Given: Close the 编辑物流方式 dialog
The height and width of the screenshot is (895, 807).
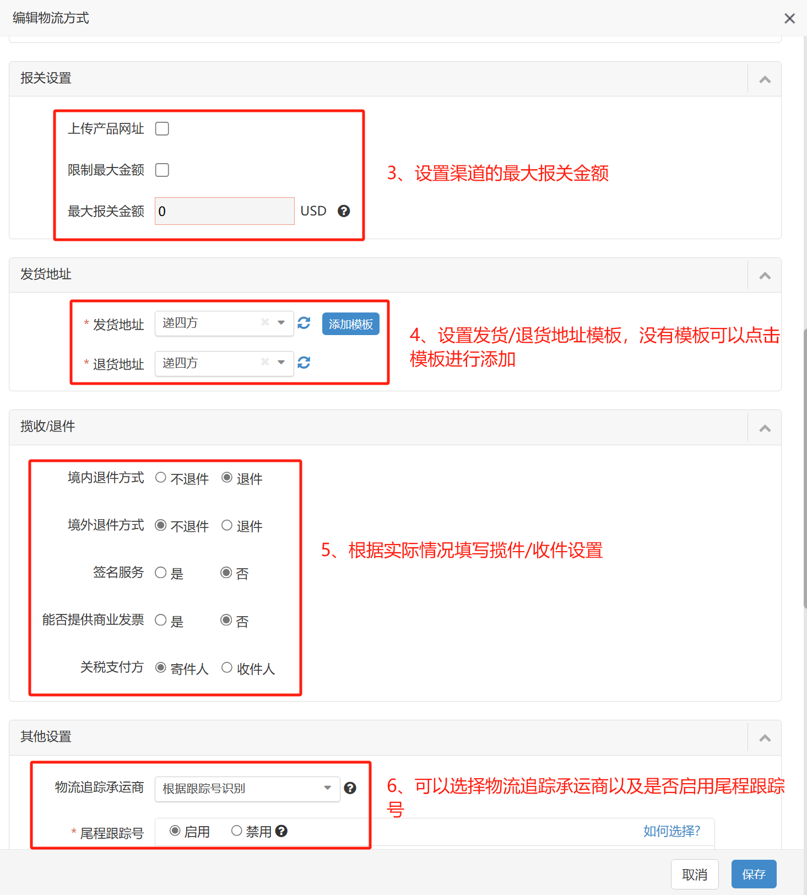Looking at the screenshot, I should (x=789, y=19).
